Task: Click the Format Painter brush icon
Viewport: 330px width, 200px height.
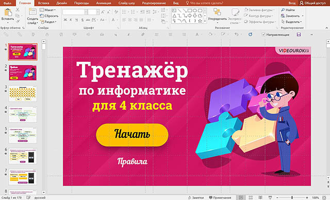Action: [x=18, y=22]
